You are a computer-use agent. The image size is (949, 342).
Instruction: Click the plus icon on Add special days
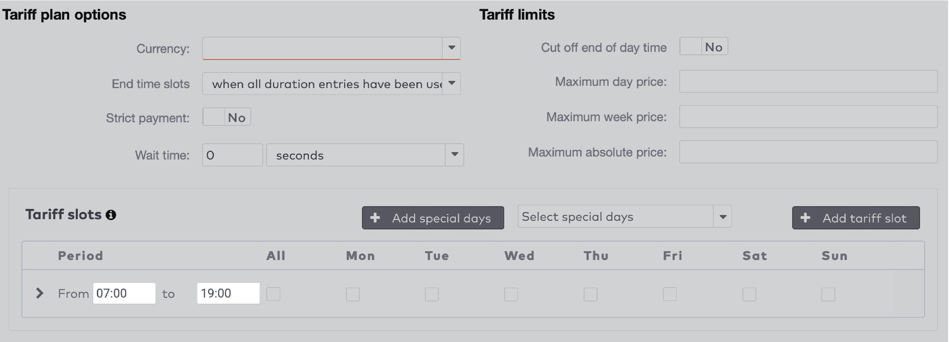375,218
